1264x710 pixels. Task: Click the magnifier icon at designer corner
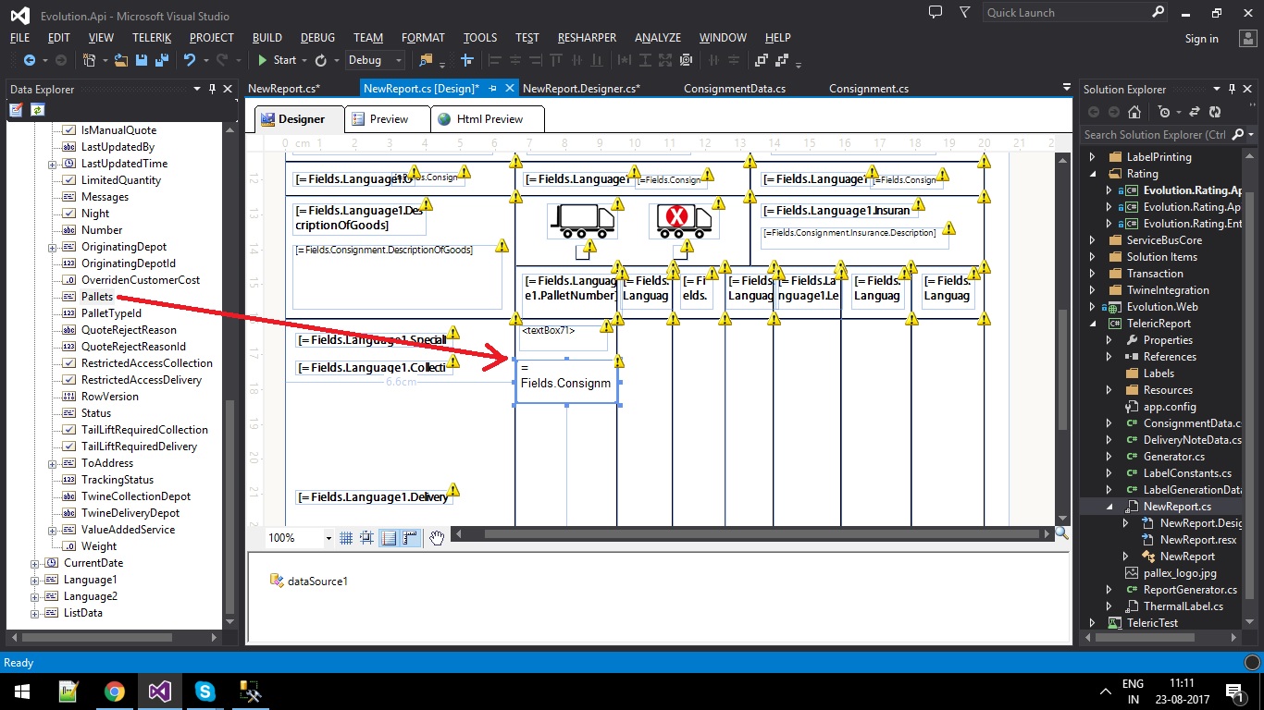1062,533
